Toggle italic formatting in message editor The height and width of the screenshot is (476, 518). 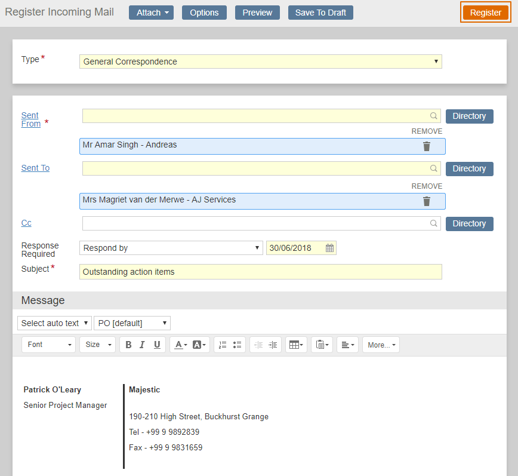point(142,345)
